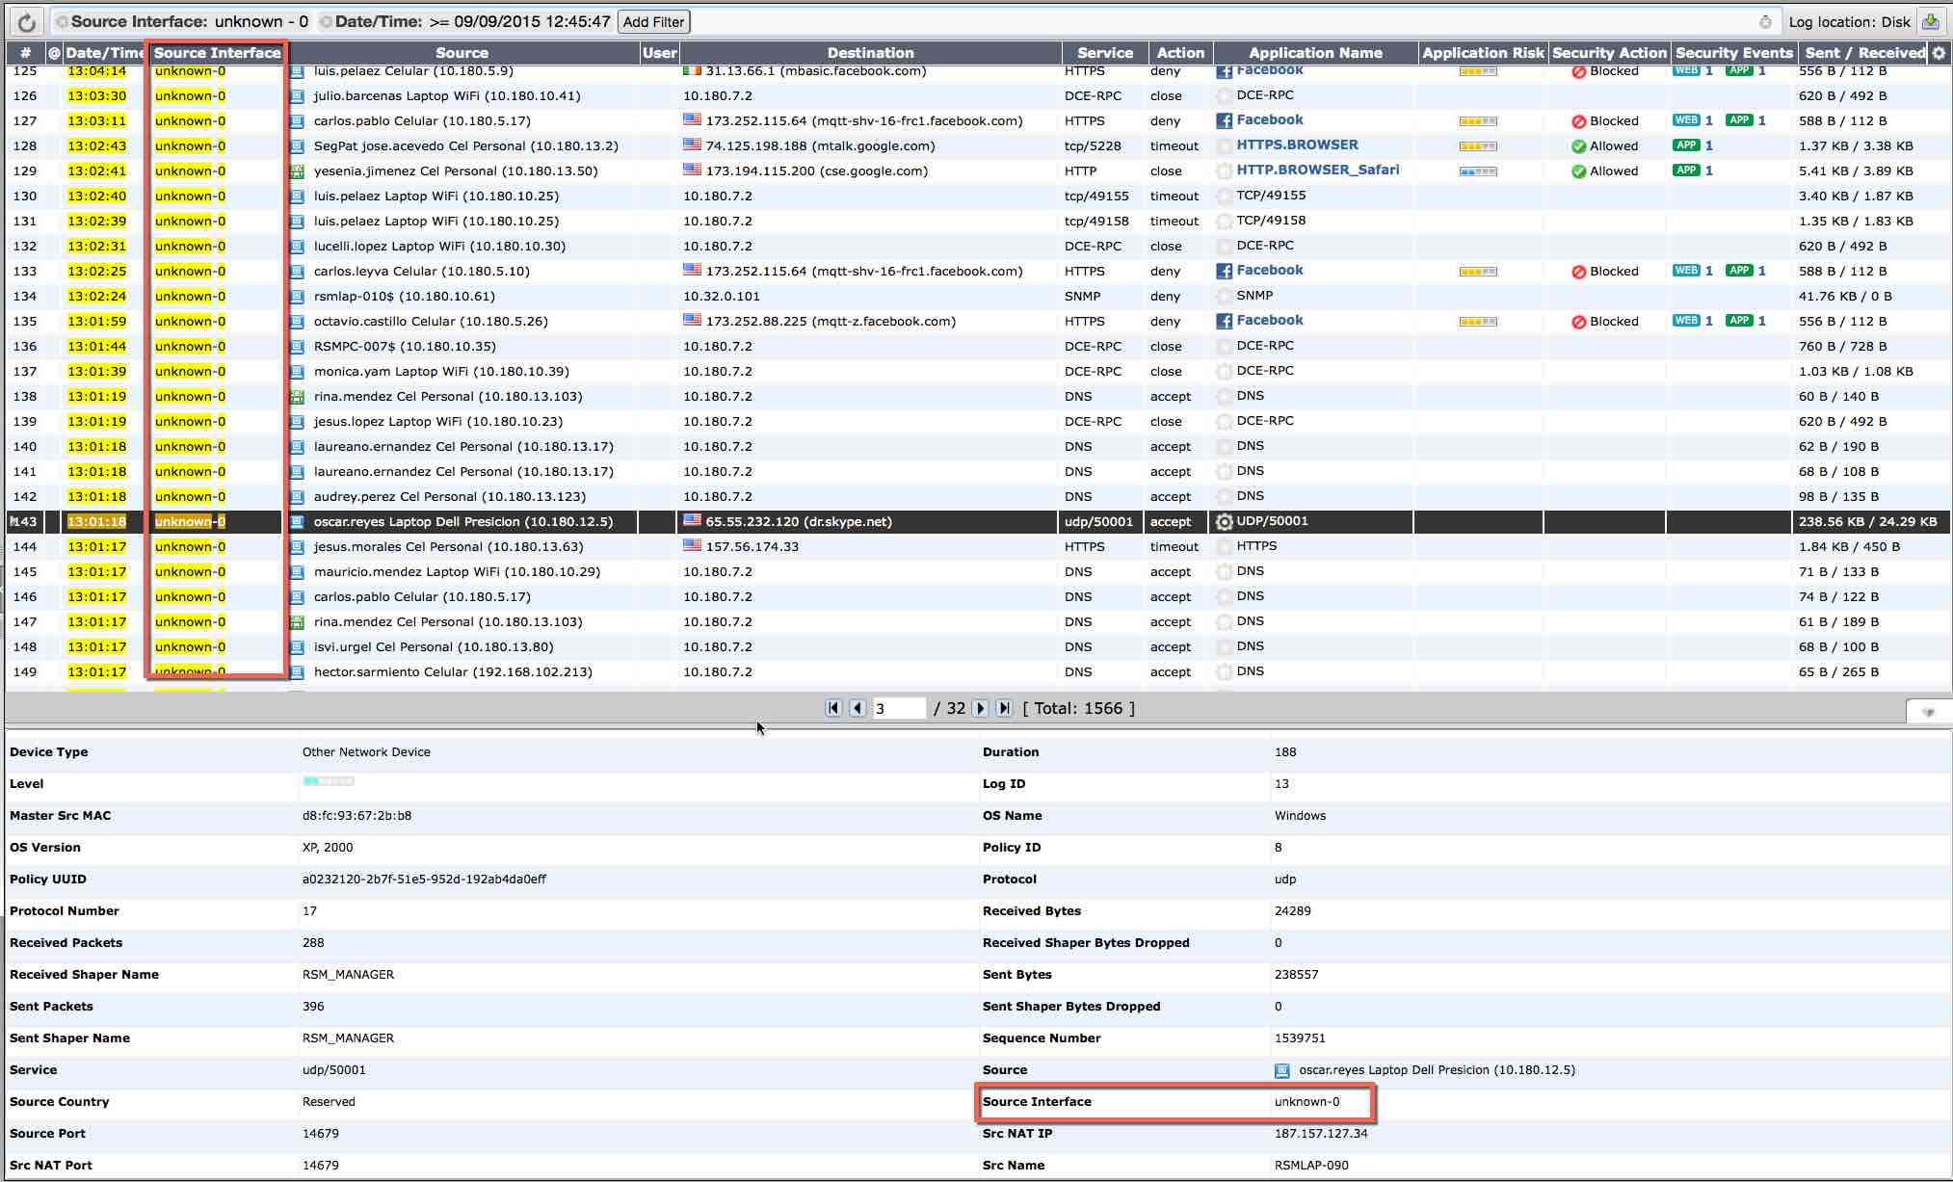Image resolution: width=1953 pixels, height=1182 pixels.
Task: Sort by Source Interface column header
Action: point(217,53)
